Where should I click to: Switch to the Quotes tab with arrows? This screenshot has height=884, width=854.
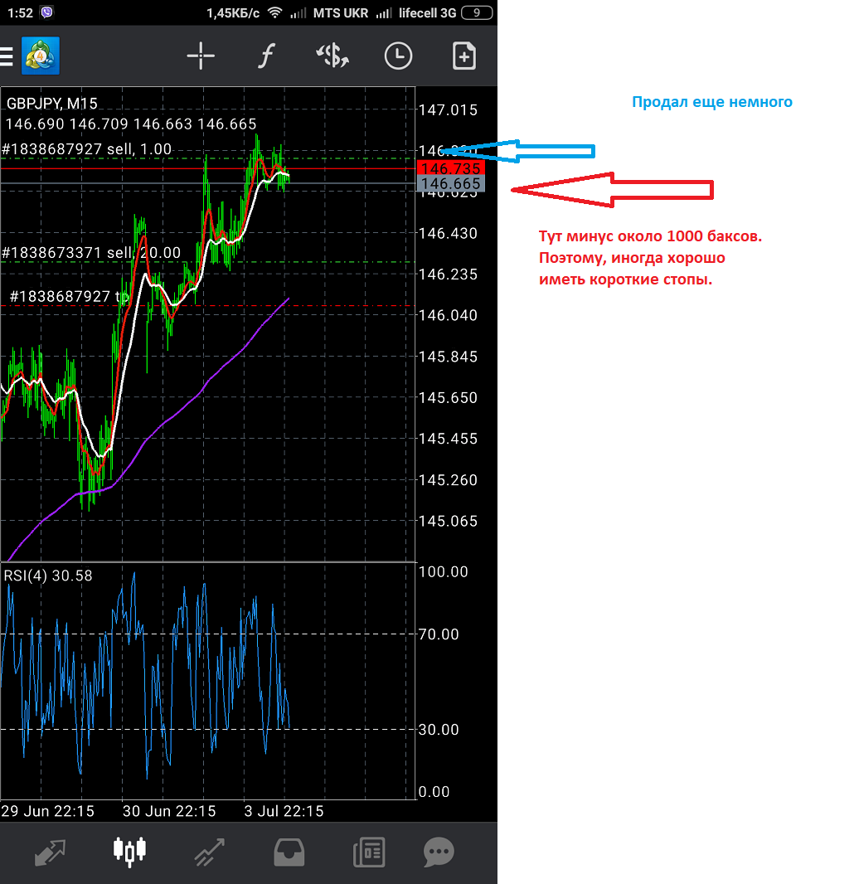pos(51,852)
